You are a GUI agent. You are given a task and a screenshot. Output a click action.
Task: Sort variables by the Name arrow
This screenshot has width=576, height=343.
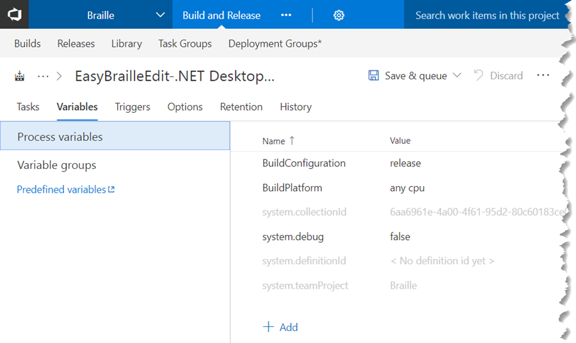(292, 141)
